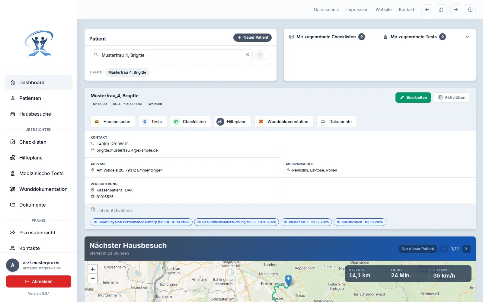483x302 pixels.
Task: Open the patient Wunddokumentation tab
Action: coord(284,122)
